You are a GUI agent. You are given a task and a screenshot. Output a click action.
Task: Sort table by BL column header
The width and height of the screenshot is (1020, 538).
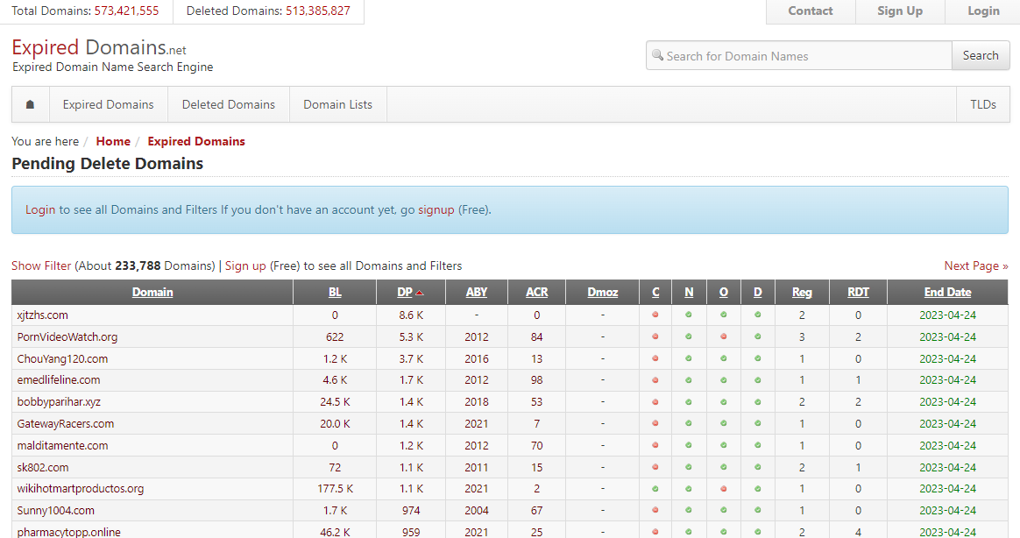point(335,293)
